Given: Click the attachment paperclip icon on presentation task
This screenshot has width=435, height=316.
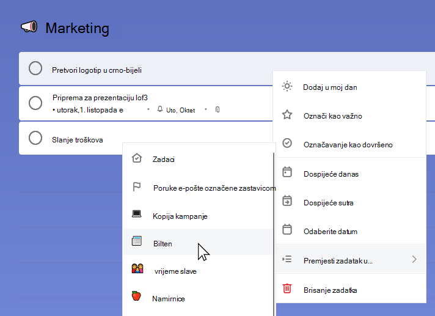Looking at the screenshot, I should click(217, 109).
